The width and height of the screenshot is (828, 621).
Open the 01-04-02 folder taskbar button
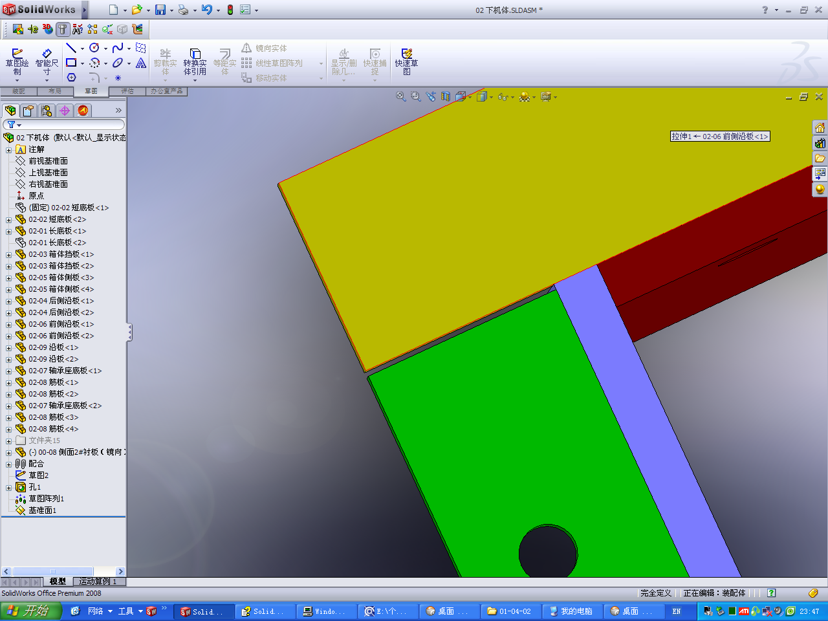point(511,611)
